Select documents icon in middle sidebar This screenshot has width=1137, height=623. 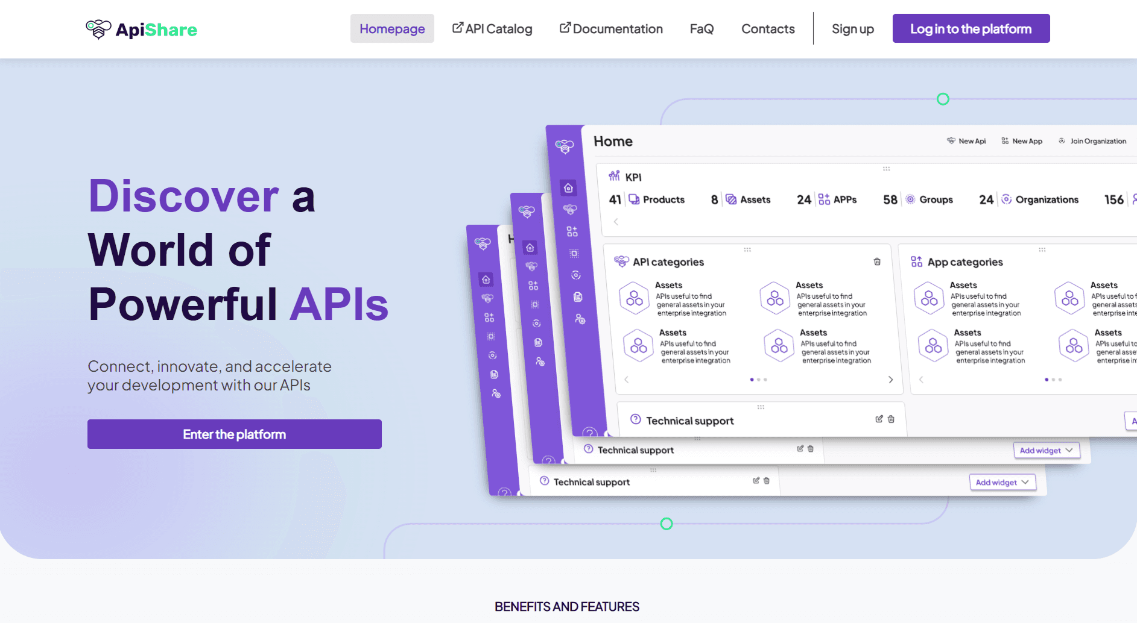(538, 342)
